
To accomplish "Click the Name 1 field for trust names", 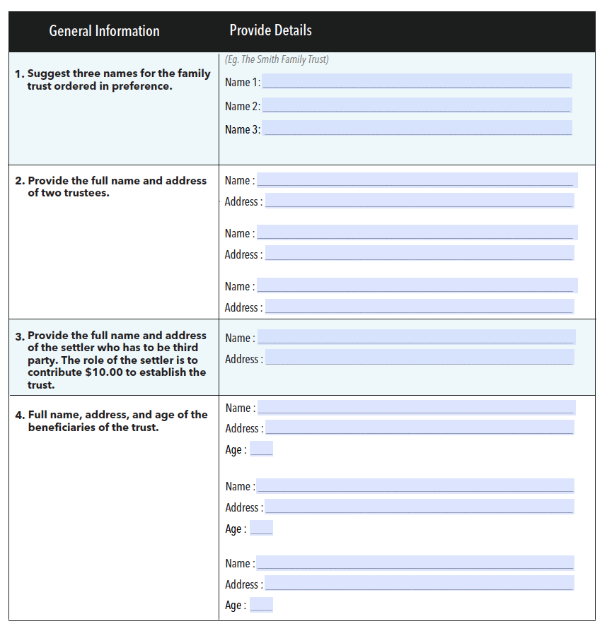I will point(417,80).
